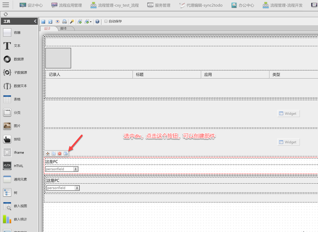Open the 服务管理 tab
This screenshot has height=232, width=318.
pyautogui.click(x=159, y=5)
